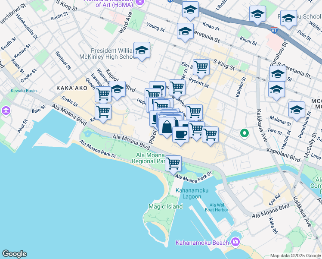Select the Cooke St street label

coord(28,76)
